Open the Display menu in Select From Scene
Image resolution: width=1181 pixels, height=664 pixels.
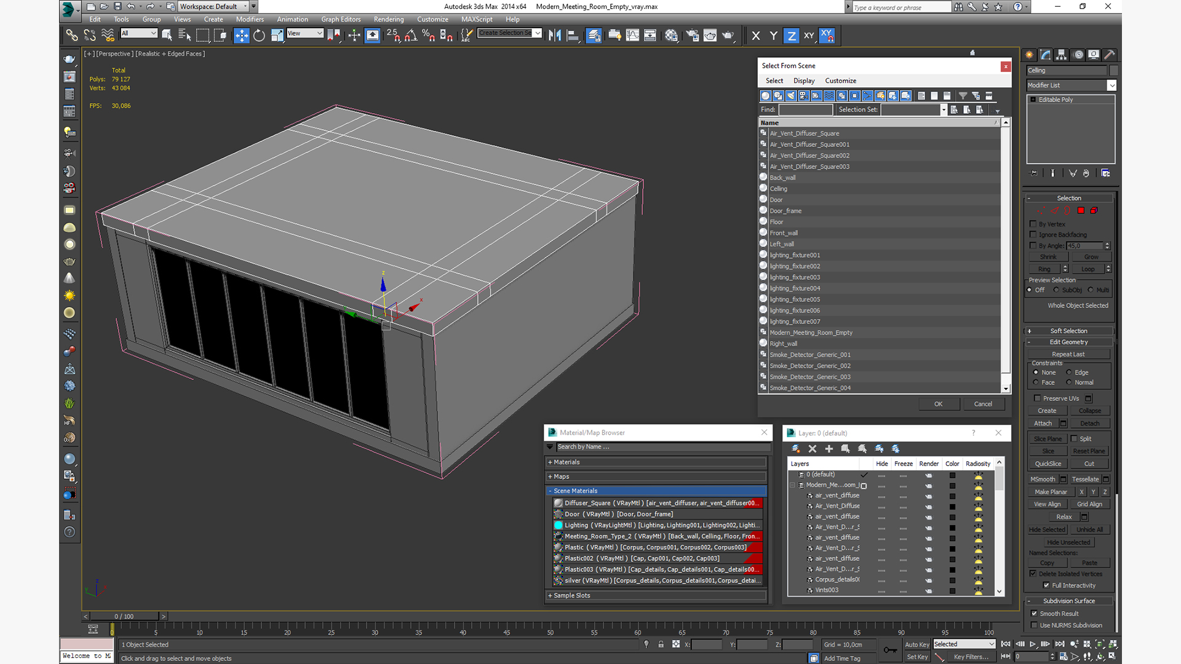point(803,81)
